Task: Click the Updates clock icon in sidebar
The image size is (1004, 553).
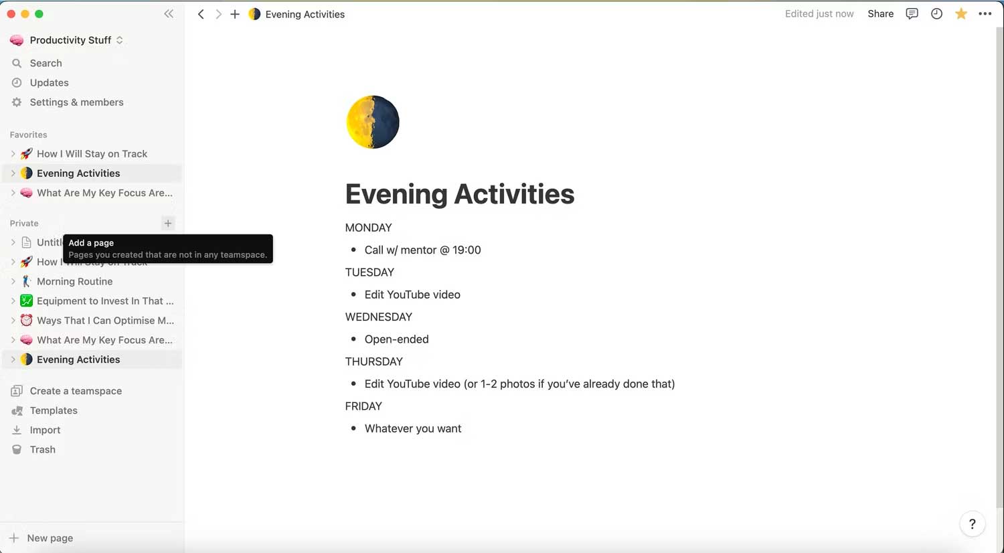Action: pyautogui.click(x=17, y=82)
